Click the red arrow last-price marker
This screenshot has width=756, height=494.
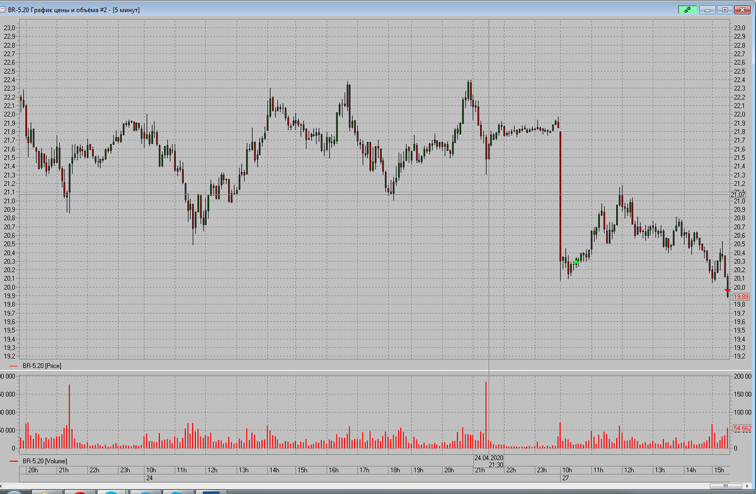(x=728, y=290)
